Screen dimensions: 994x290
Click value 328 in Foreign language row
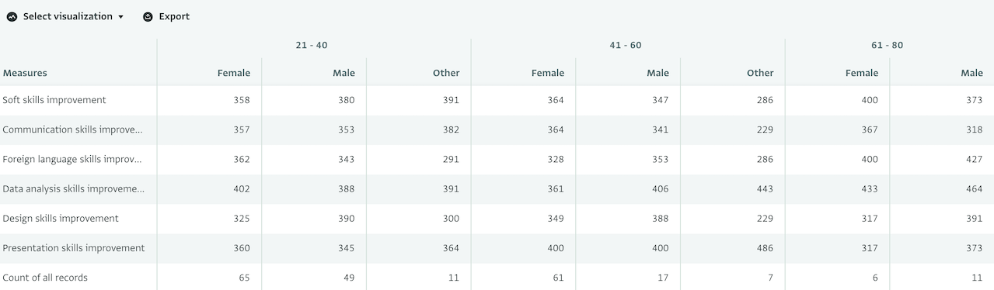pyautogui.click(x=556, y=159)
